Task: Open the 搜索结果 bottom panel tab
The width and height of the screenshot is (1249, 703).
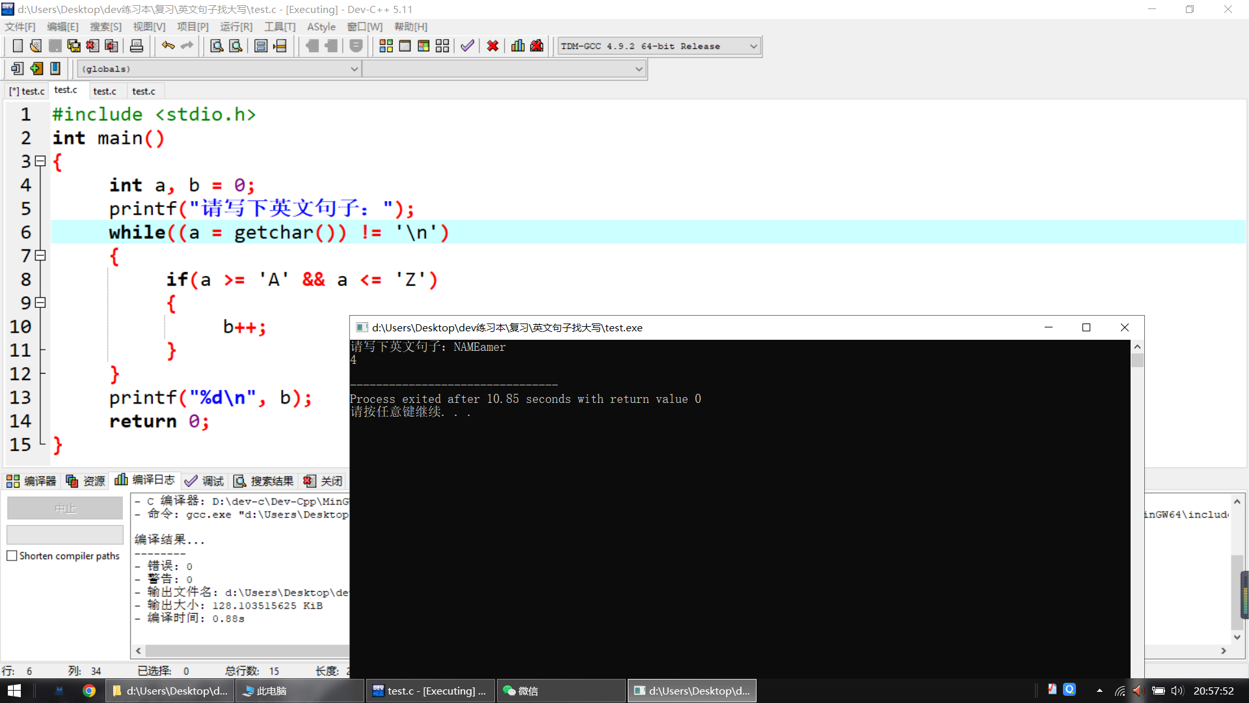Action: [x=263, y=481]
